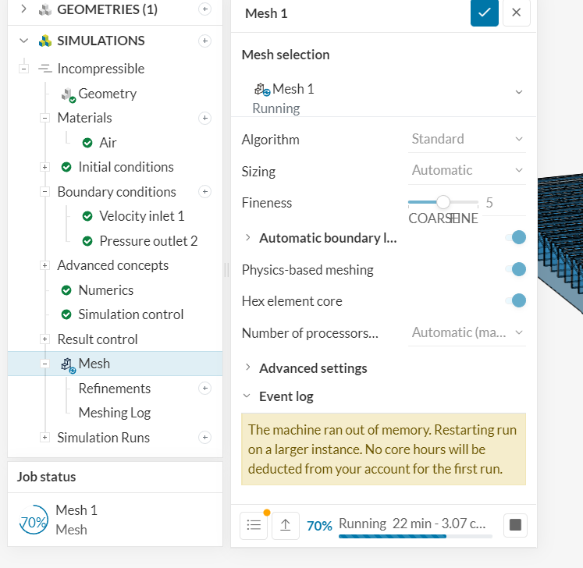Add a new material with plus icon
The image size is (583, 568).
point(204,118)
